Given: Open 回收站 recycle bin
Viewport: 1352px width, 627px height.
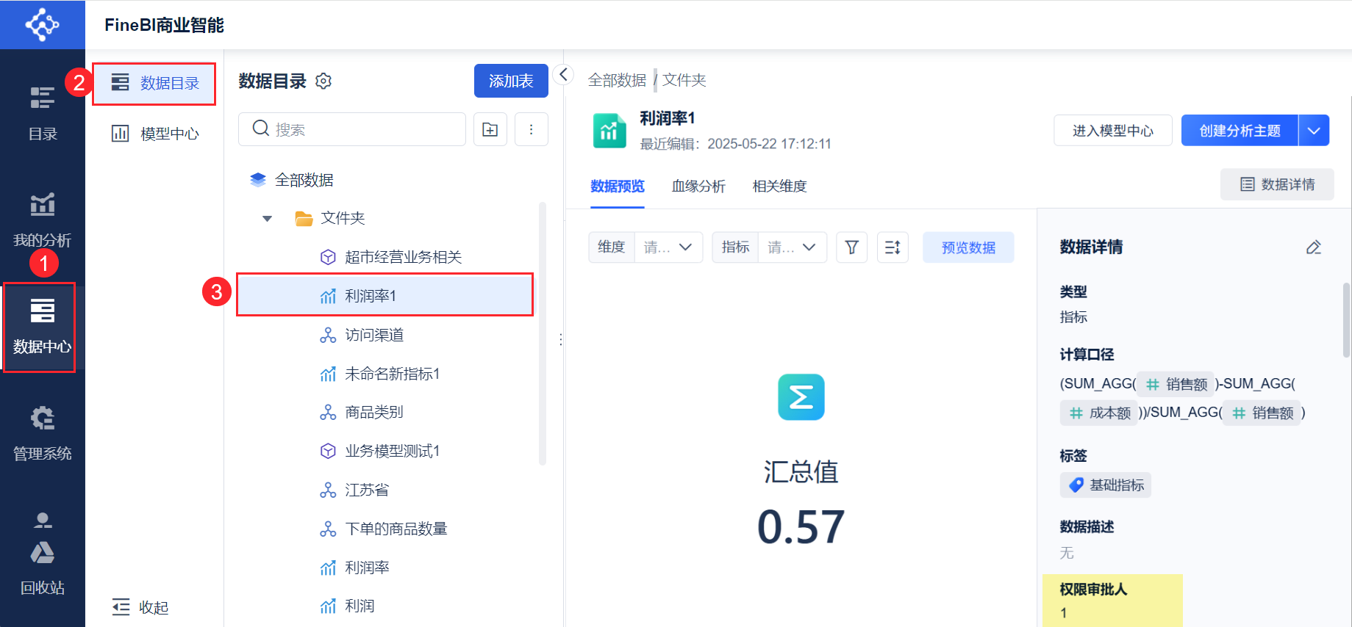Looking at the screenshot, I should (43, 568).
